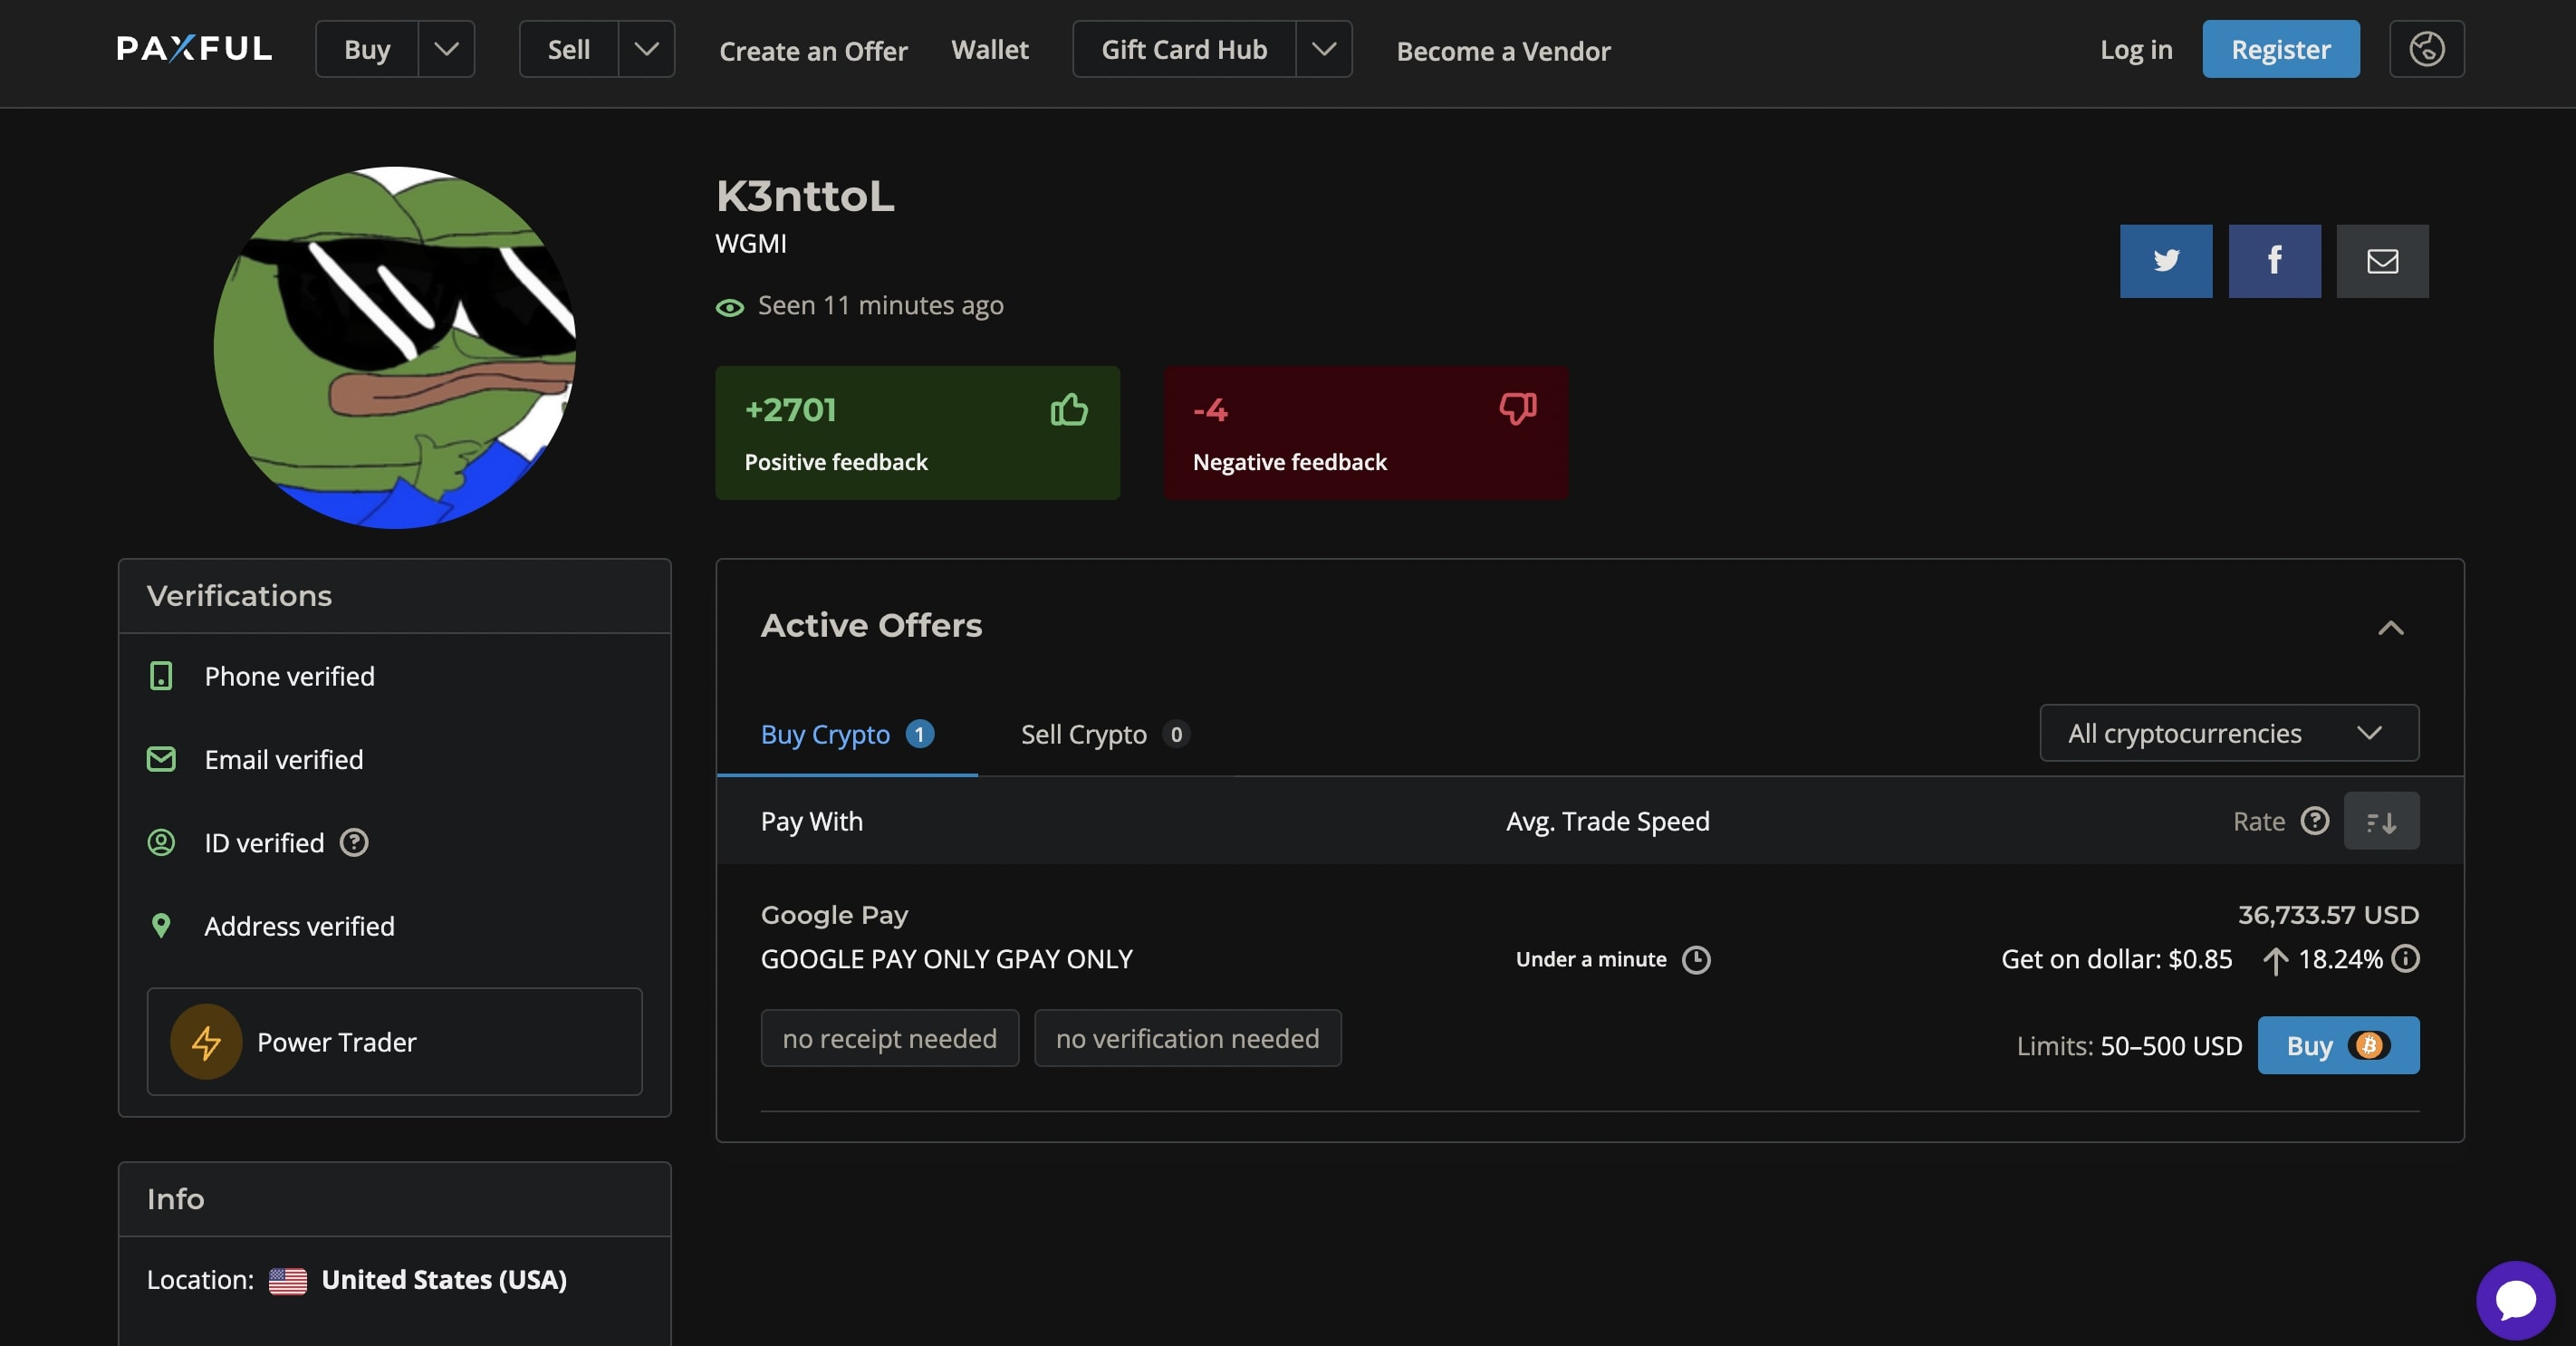Sort offers by rate icon
2576x1346 pixels.
tap(2381, 821)
